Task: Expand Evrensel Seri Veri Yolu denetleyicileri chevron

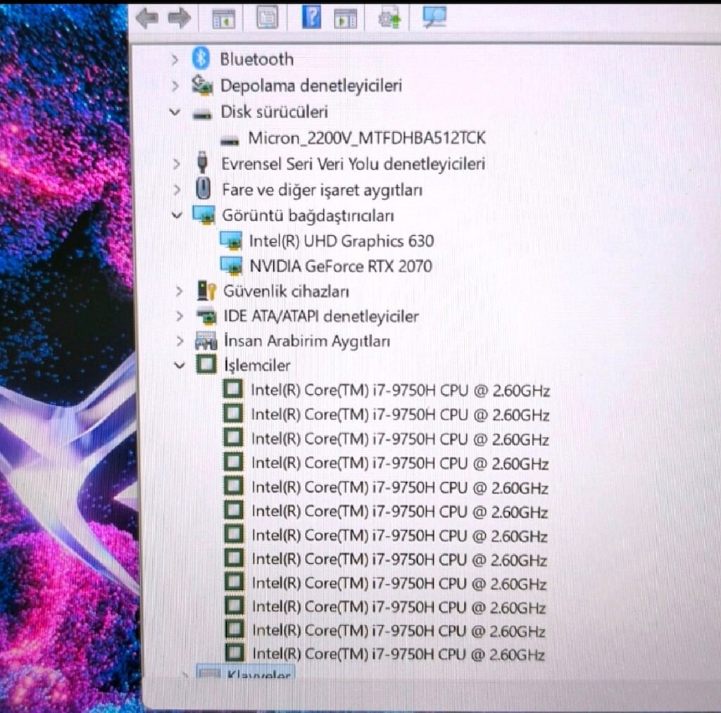Action: pyautogui.click(x=176, y=164)
